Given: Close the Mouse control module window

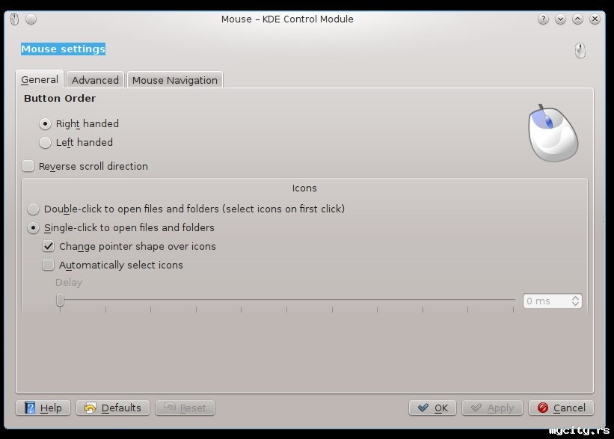Looking at the screenshot, I should [x=595, y=19].
